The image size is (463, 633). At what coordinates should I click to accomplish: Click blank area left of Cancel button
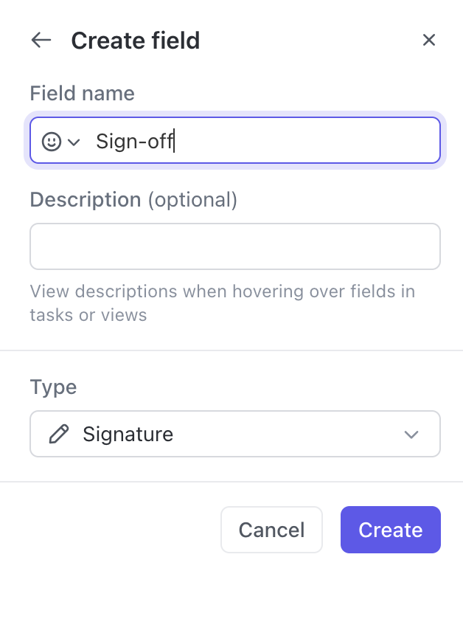118,530
